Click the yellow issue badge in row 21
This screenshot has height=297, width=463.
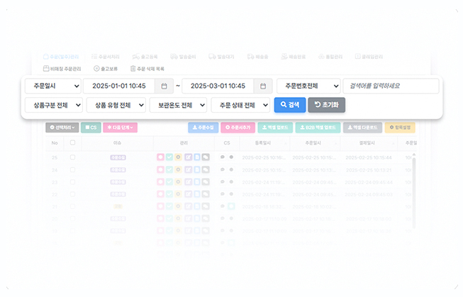(118, 206)
